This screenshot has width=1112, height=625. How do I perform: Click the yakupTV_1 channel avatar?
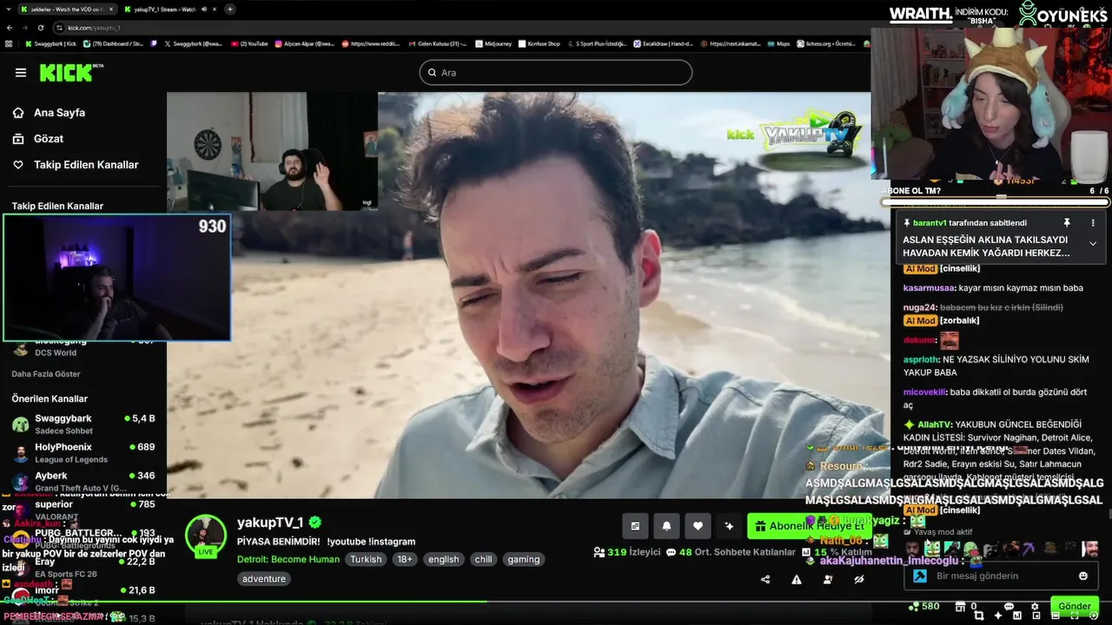coord(206,536)
